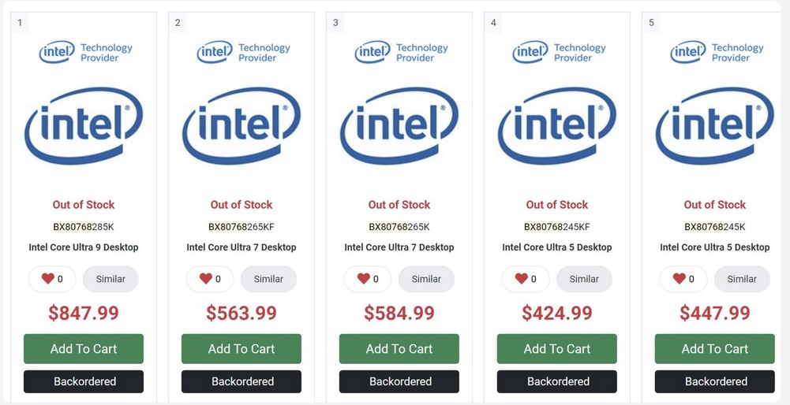Click Backordered label under $424.99 item
Viewport: 790px width, 405px height.
point(557,381)
